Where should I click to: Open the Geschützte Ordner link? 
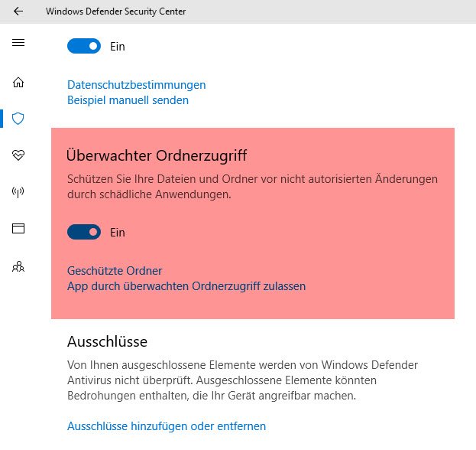115,271
